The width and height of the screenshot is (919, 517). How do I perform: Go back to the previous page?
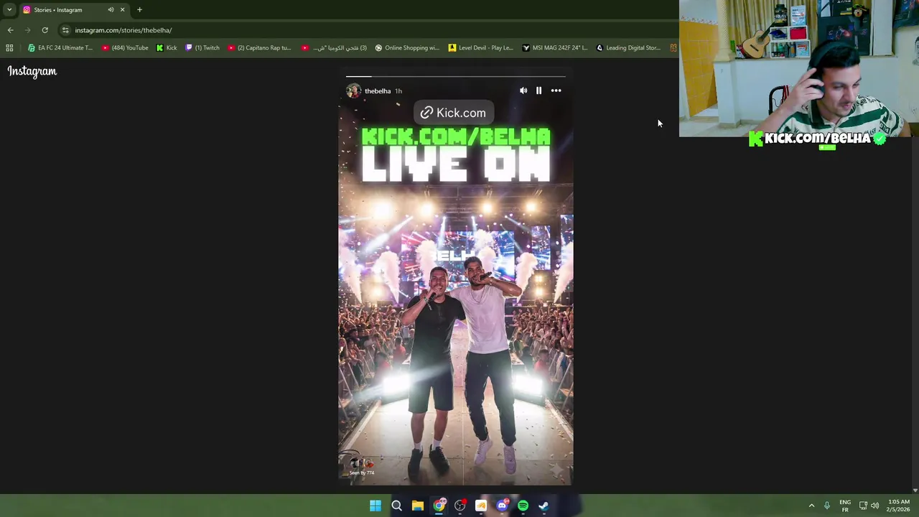pos(10,30)
